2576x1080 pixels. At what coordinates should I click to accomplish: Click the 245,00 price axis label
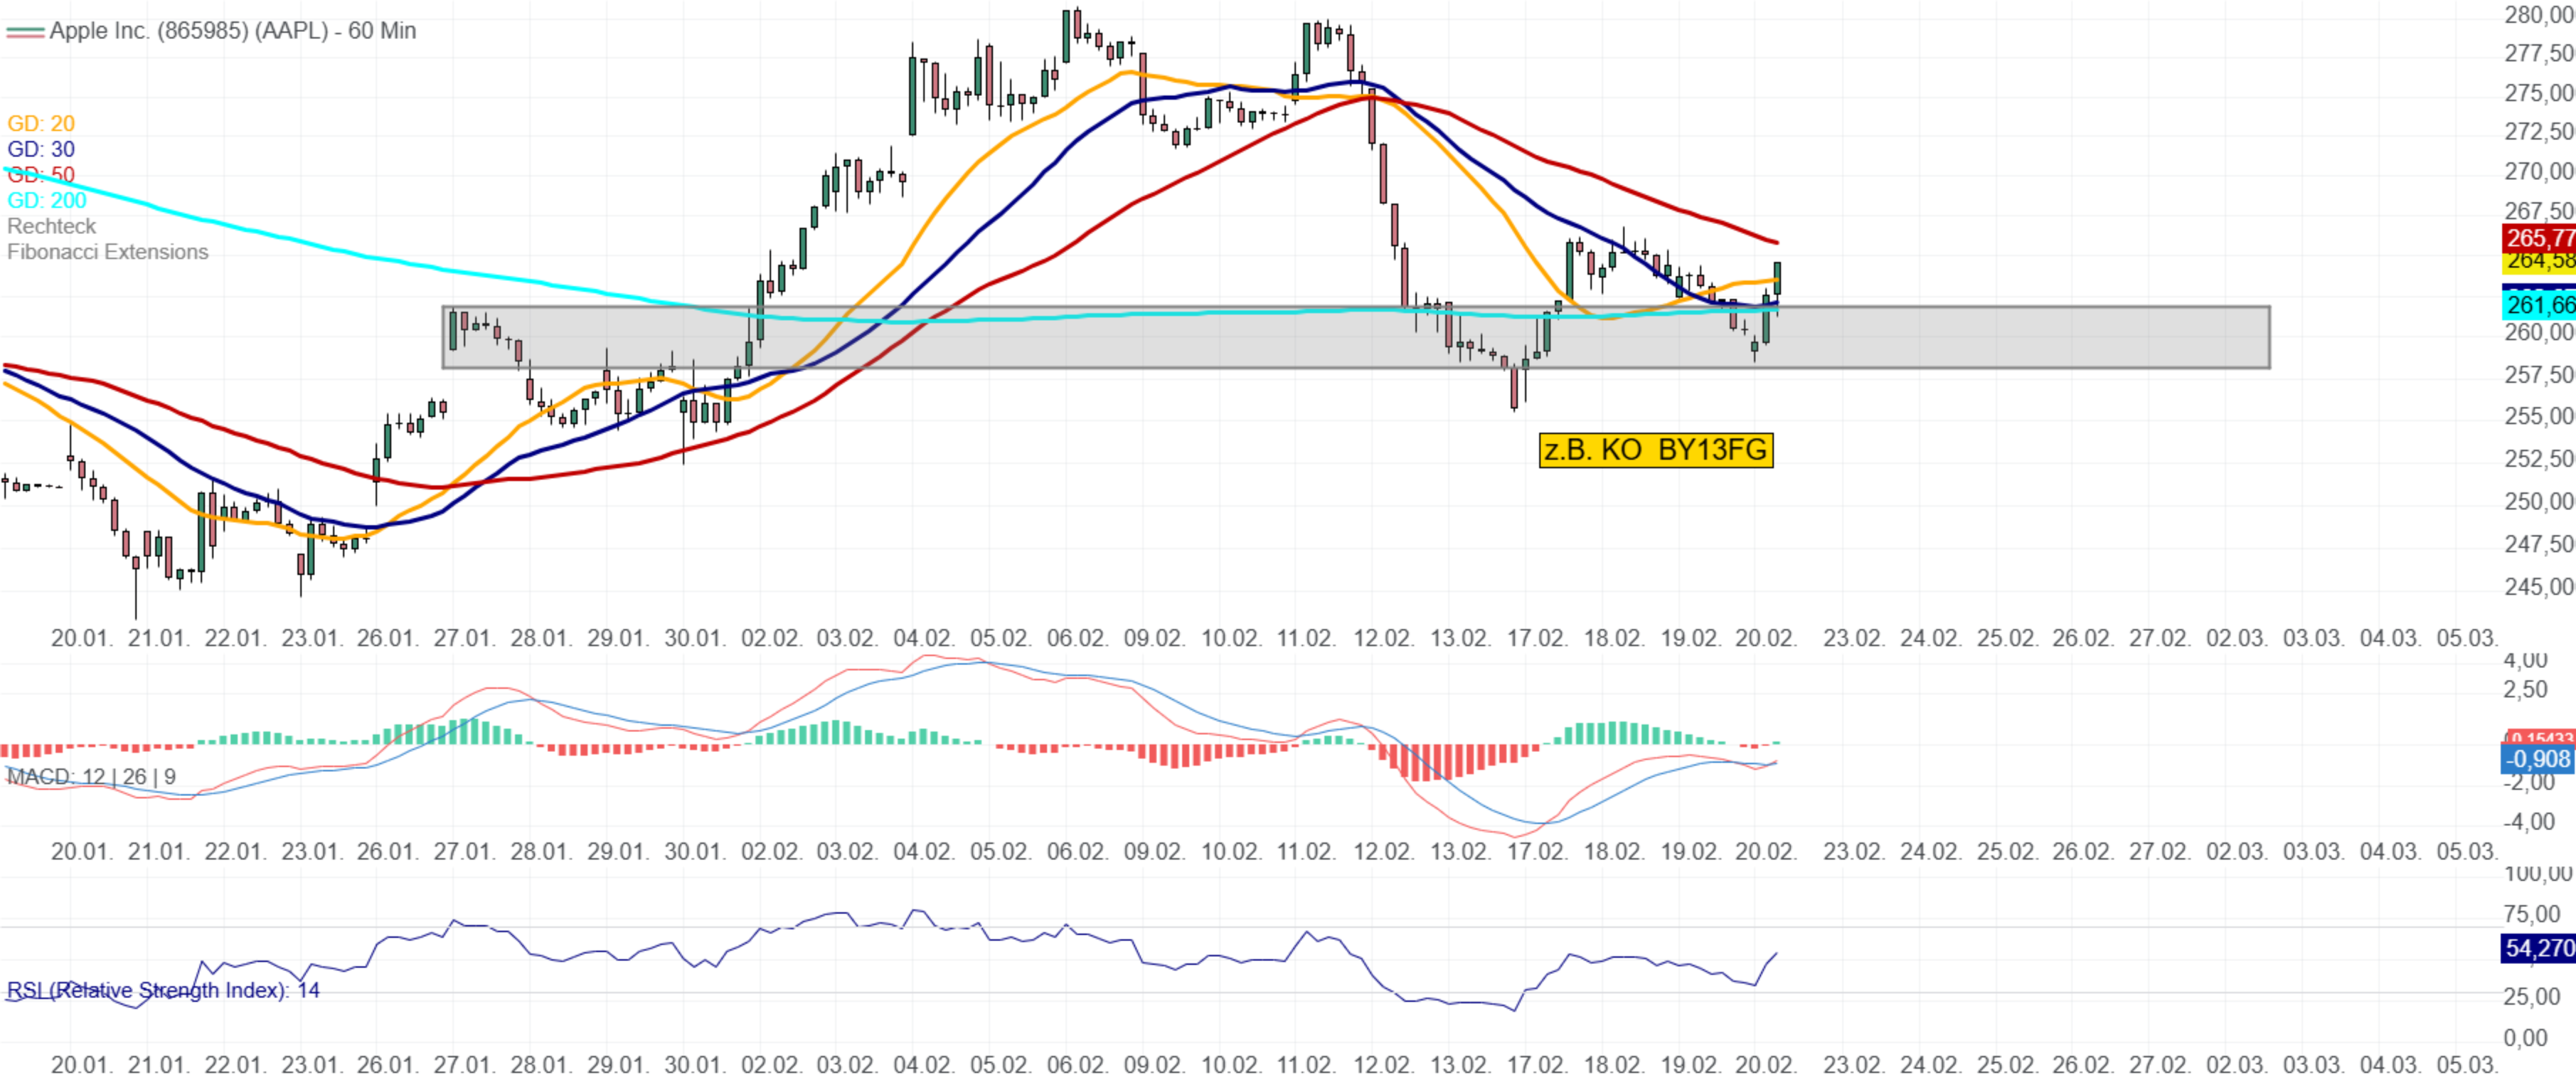(2538, 586)
